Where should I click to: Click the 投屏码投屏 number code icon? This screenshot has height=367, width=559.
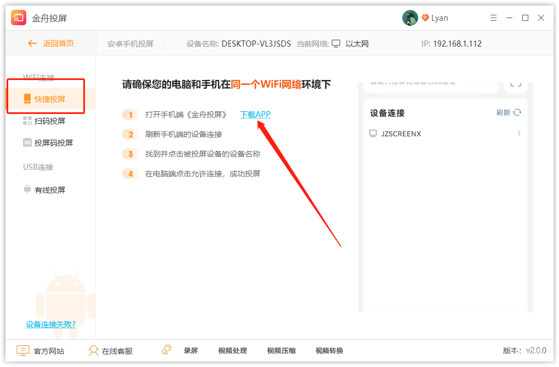pyautogui.click(x=27, y=143)
